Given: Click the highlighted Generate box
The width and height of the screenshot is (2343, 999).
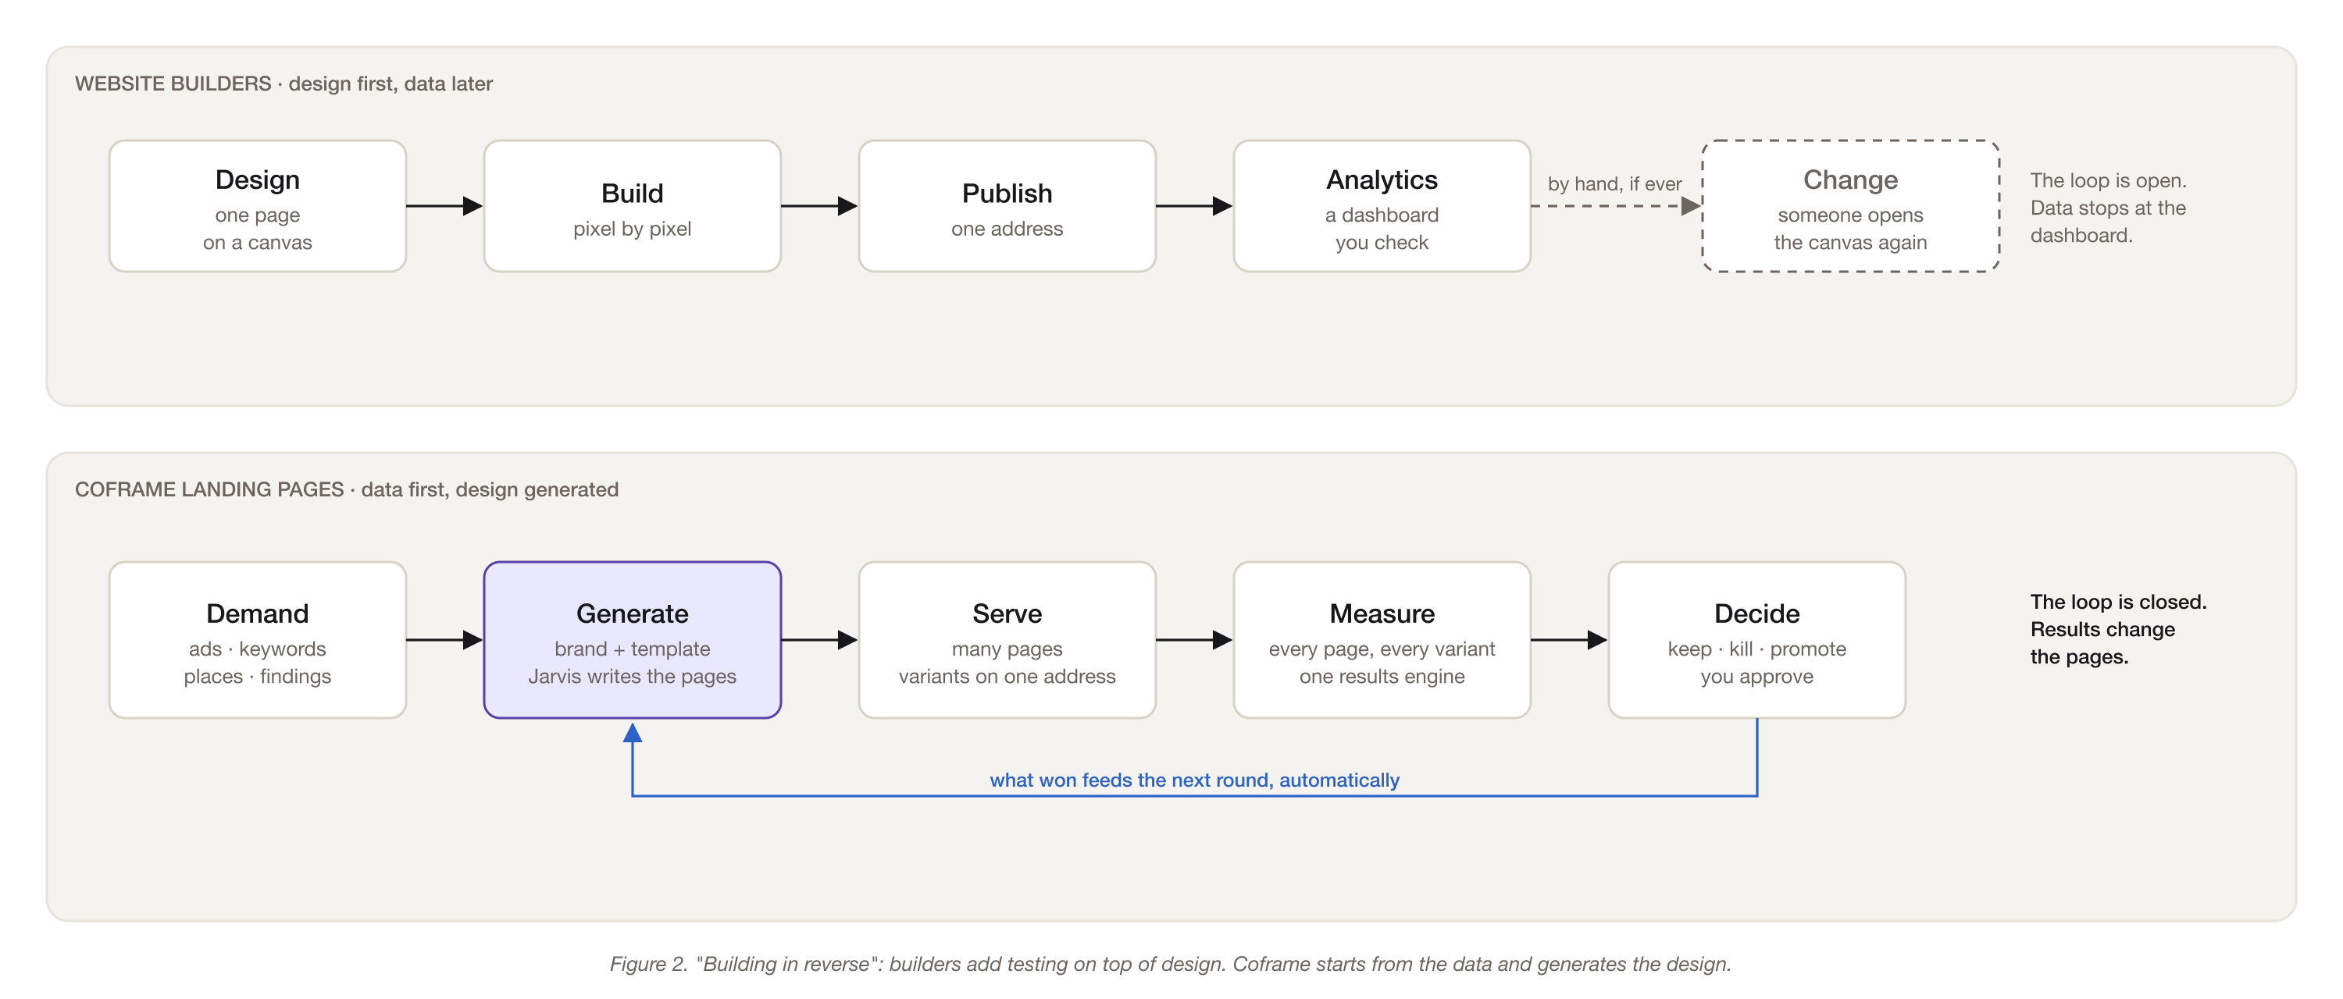Looking at the screenshot, I should (x=632, y=640).
